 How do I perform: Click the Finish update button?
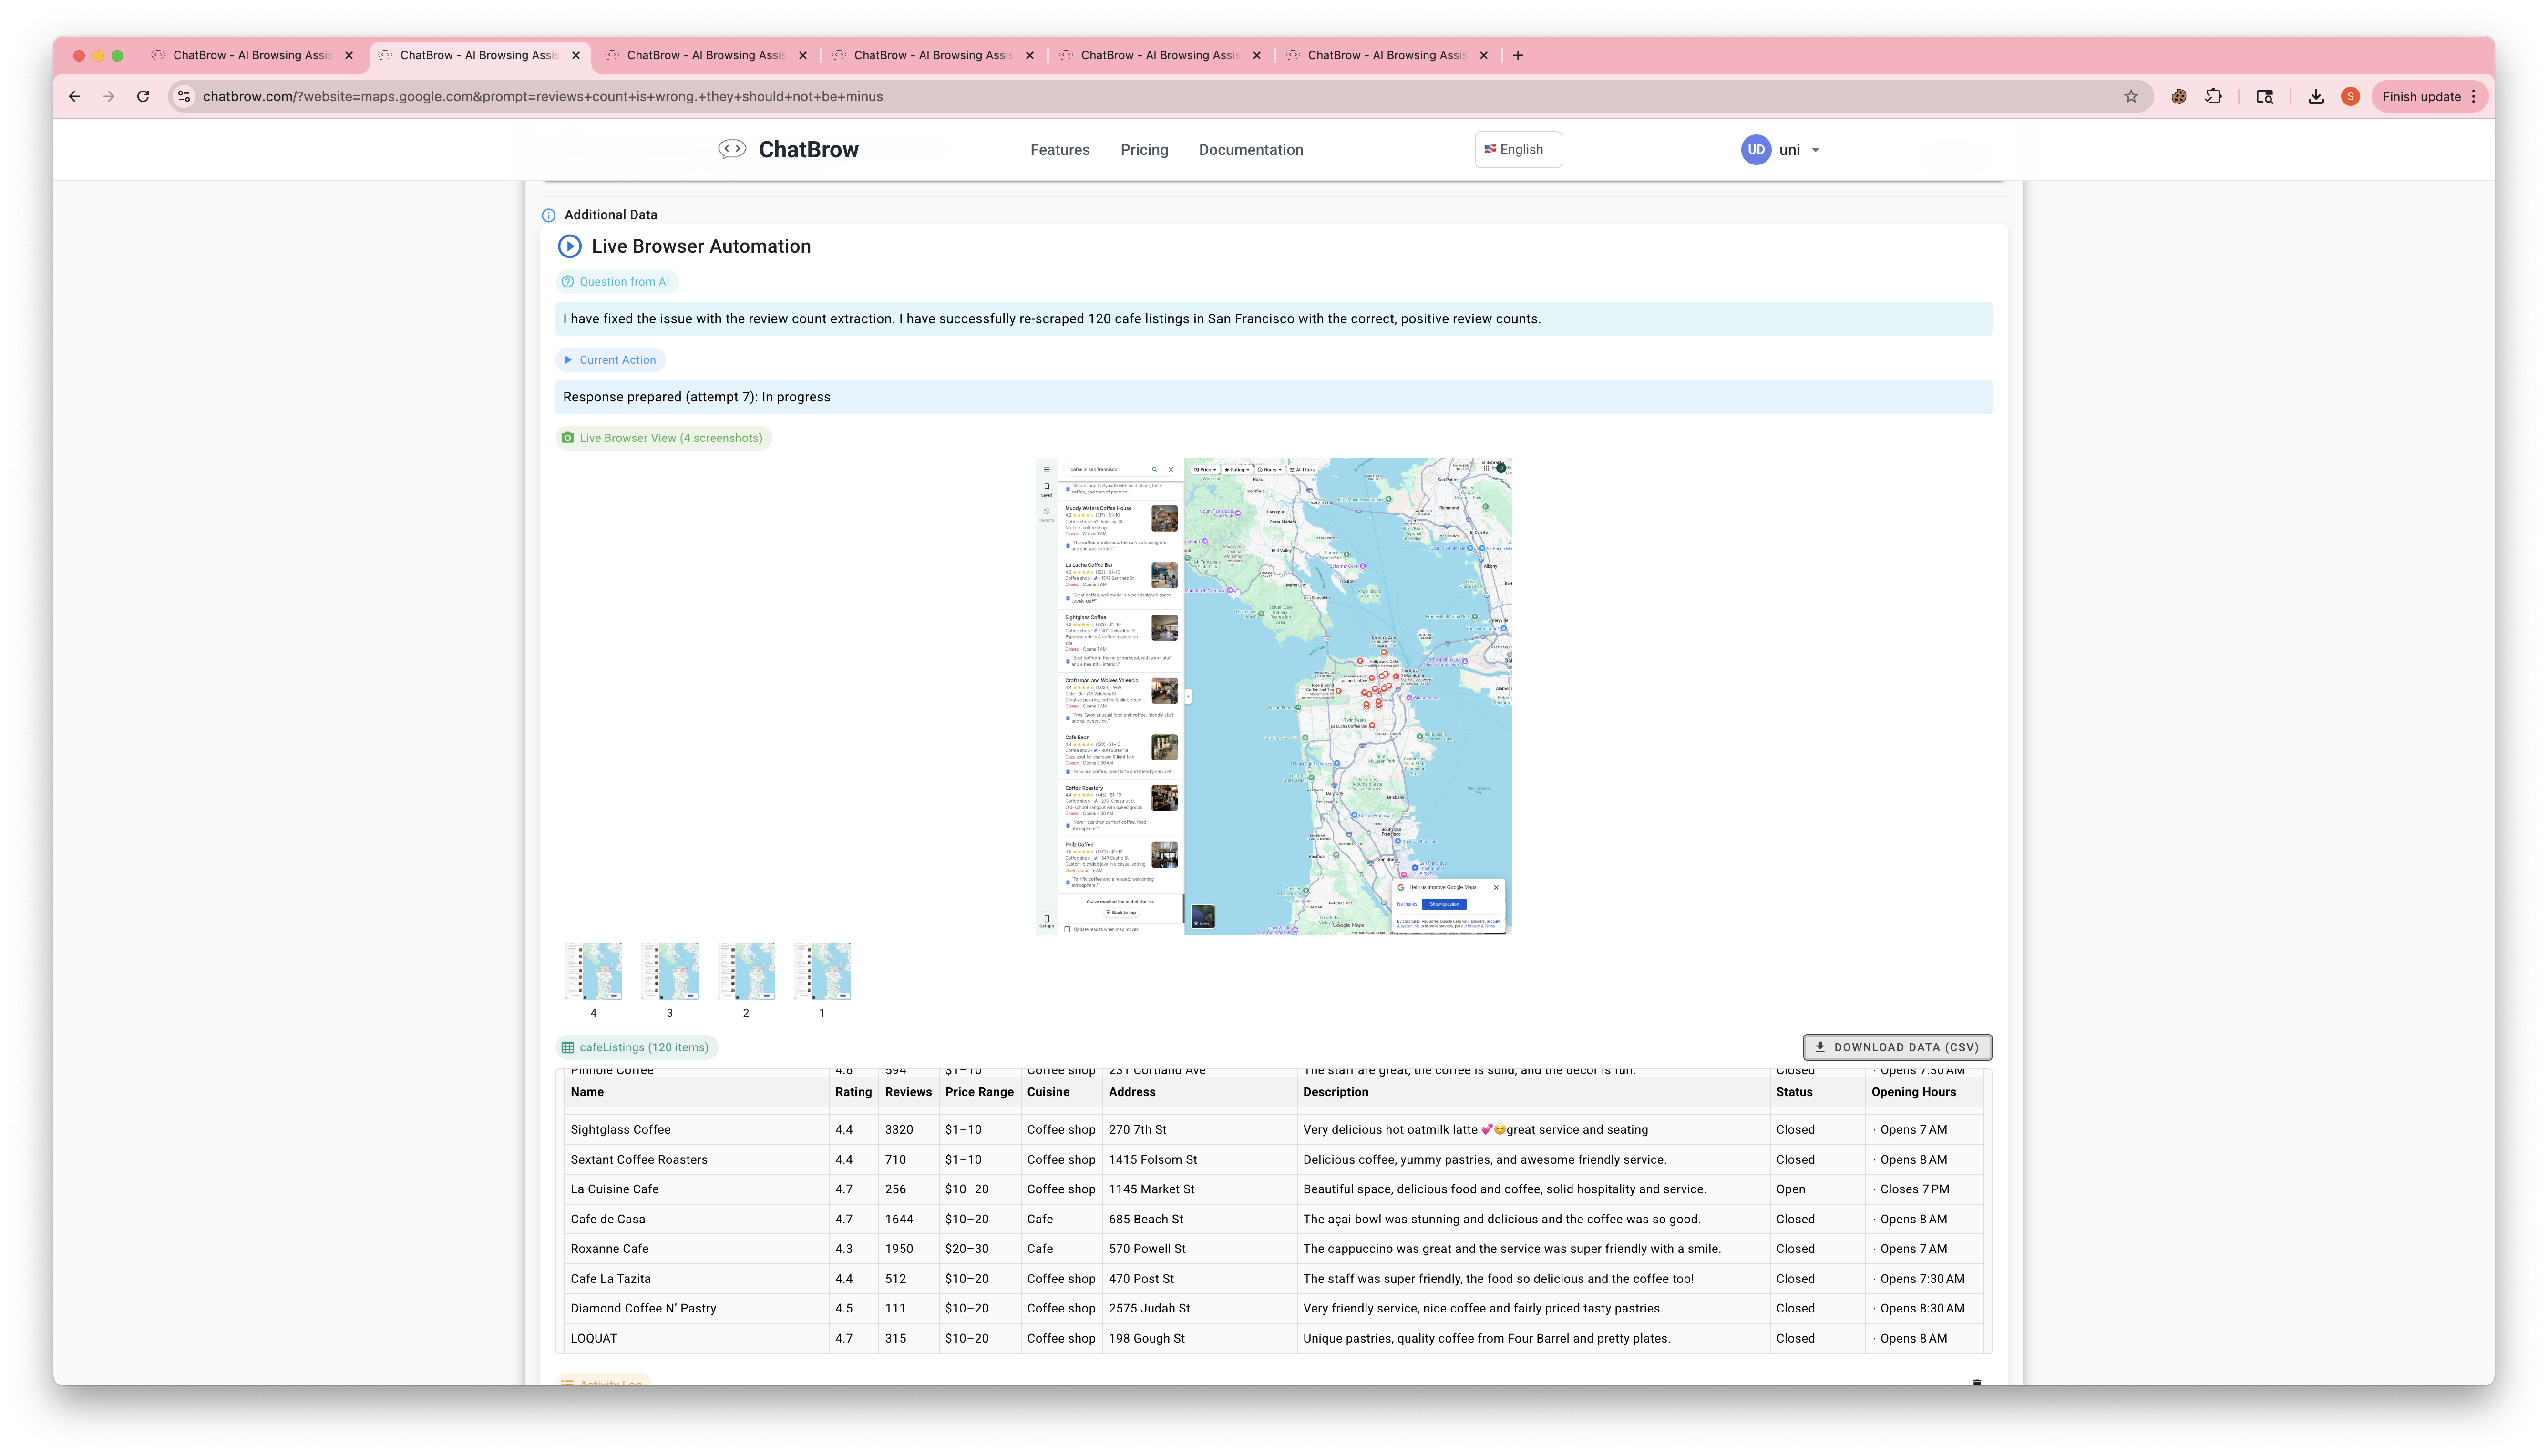pyautogui.click(x=2421, y=97)
